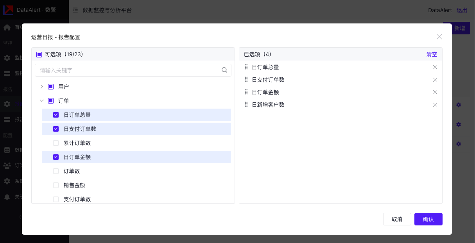
Task: Select the 支付订单数 tree item
Action: click(x=77, y=199)
